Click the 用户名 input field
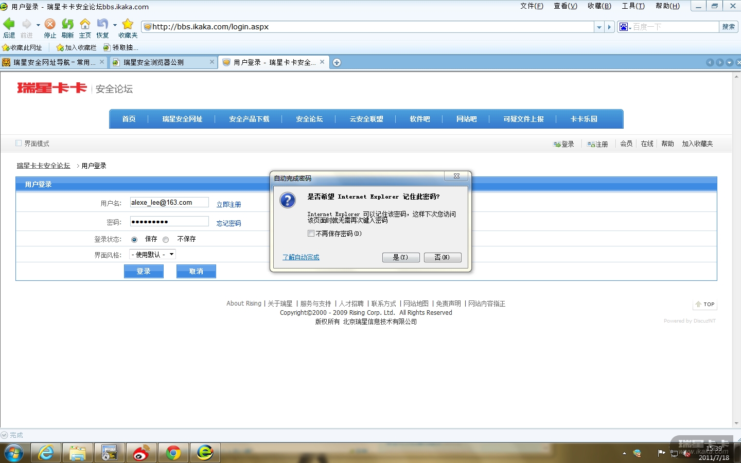 (169, 203)
